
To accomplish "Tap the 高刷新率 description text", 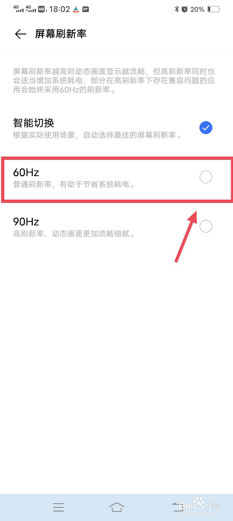I will tap(74, 234).
